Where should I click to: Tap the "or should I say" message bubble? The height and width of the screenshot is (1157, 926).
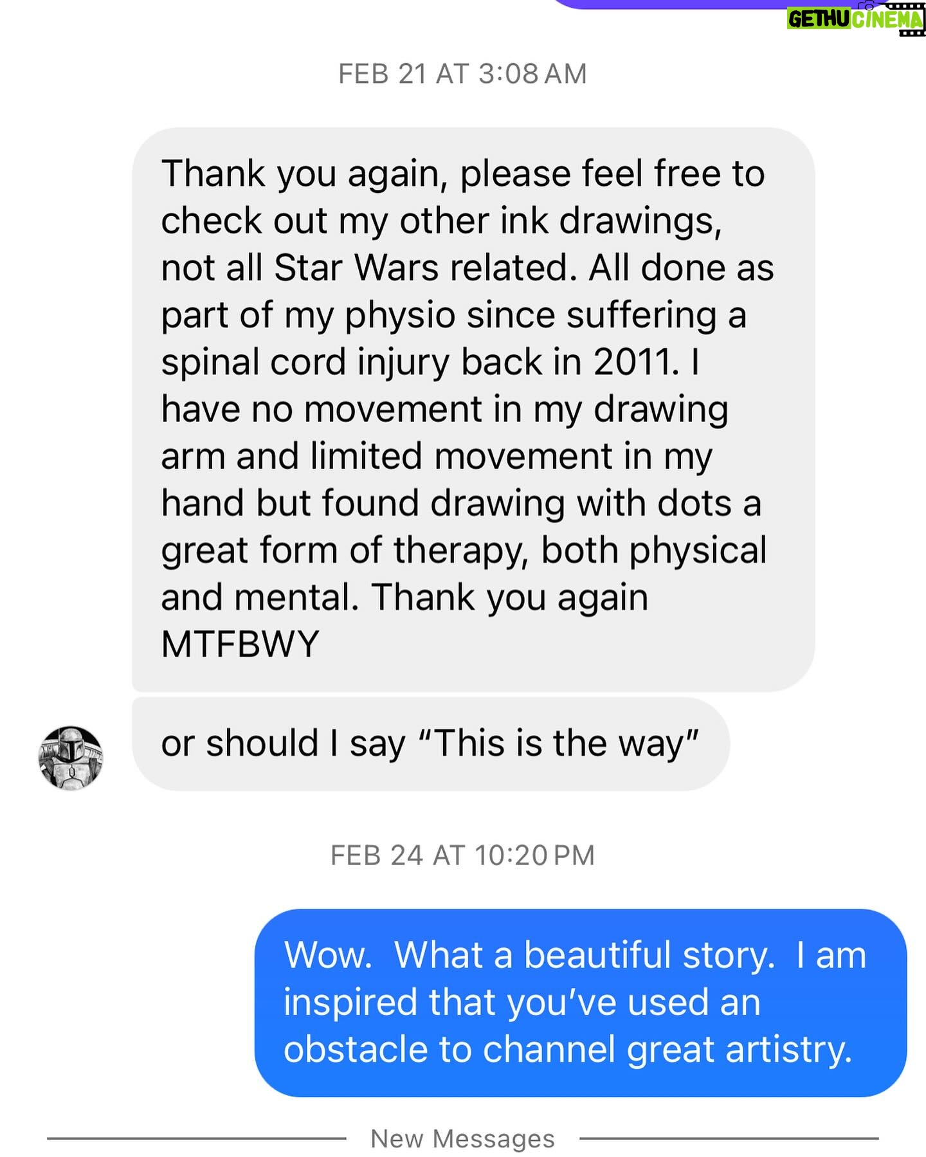[x=430, y=743]
